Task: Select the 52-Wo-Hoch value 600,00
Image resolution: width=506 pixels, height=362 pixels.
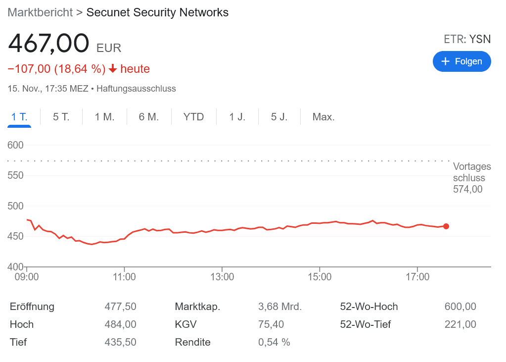Action: click(x=460, y=307)
